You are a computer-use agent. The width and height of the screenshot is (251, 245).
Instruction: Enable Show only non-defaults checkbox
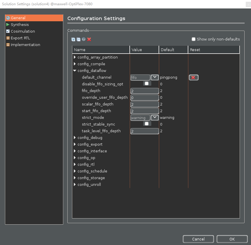pos(193,39)
